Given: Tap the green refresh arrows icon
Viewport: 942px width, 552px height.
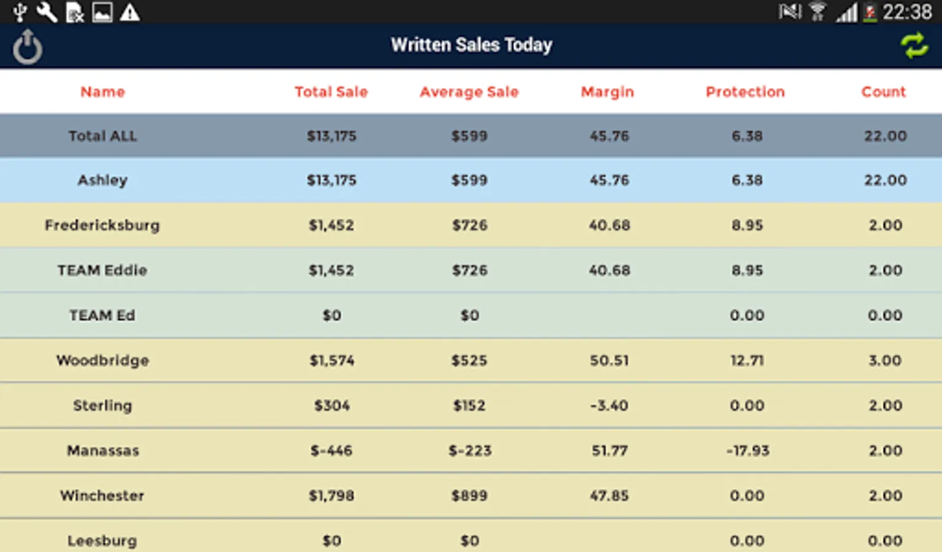Looking at the screenshot, I should [x=914, y=46].
